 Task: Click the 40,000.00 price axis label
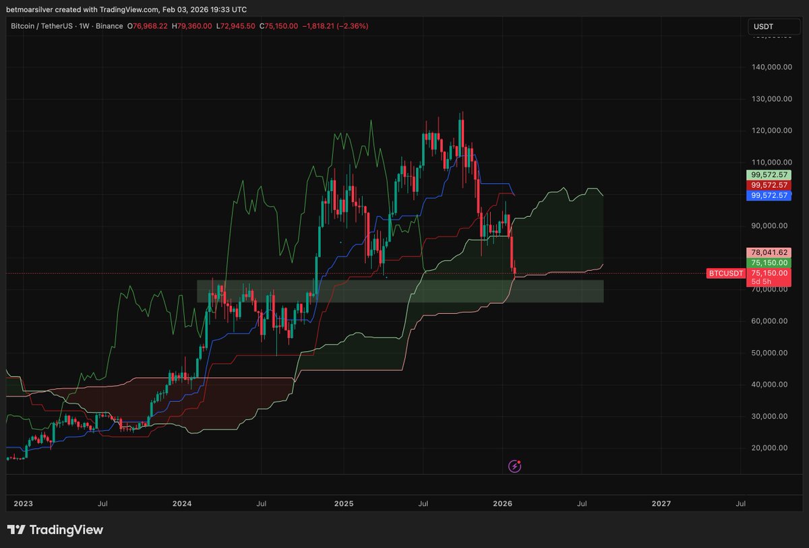pyautogui.click(x=769, y=384)
